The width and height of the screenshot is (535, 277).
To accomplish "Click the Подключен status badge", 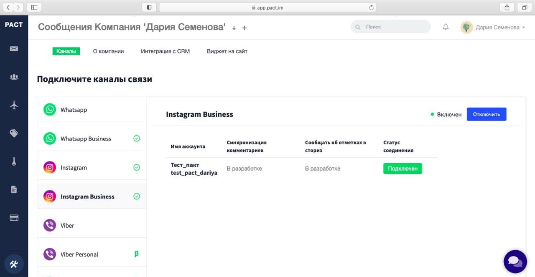I will 403,169.
